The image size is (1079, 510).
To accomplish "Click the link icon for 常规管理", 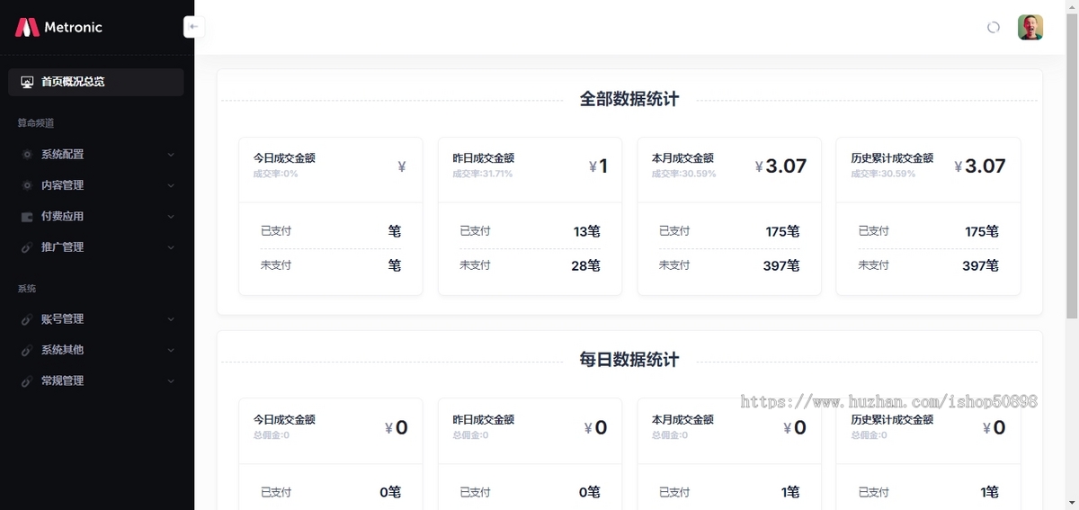I will pyautogui.click(x=27, y=381).
